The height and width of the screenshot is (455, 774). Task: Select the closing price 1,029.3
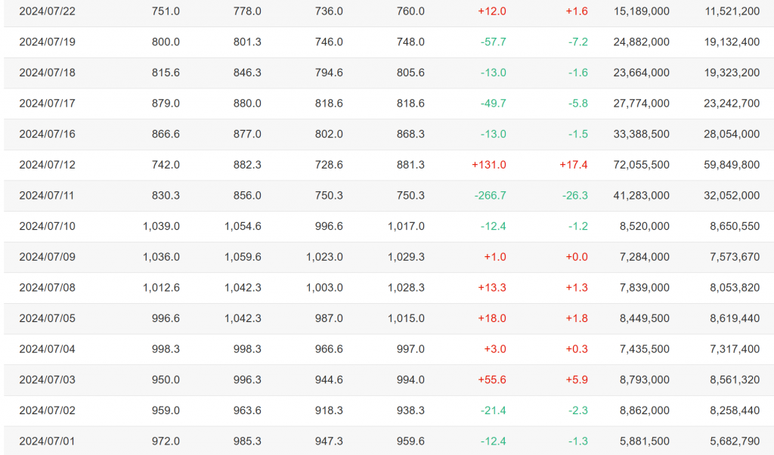pos(406,257)
